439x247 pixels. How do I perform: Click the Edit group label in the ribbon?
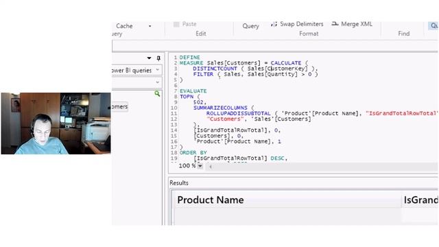[x=201, y=34]
